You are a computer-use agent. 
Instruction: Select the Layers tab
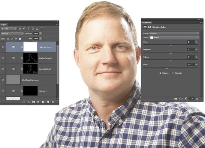4,25
